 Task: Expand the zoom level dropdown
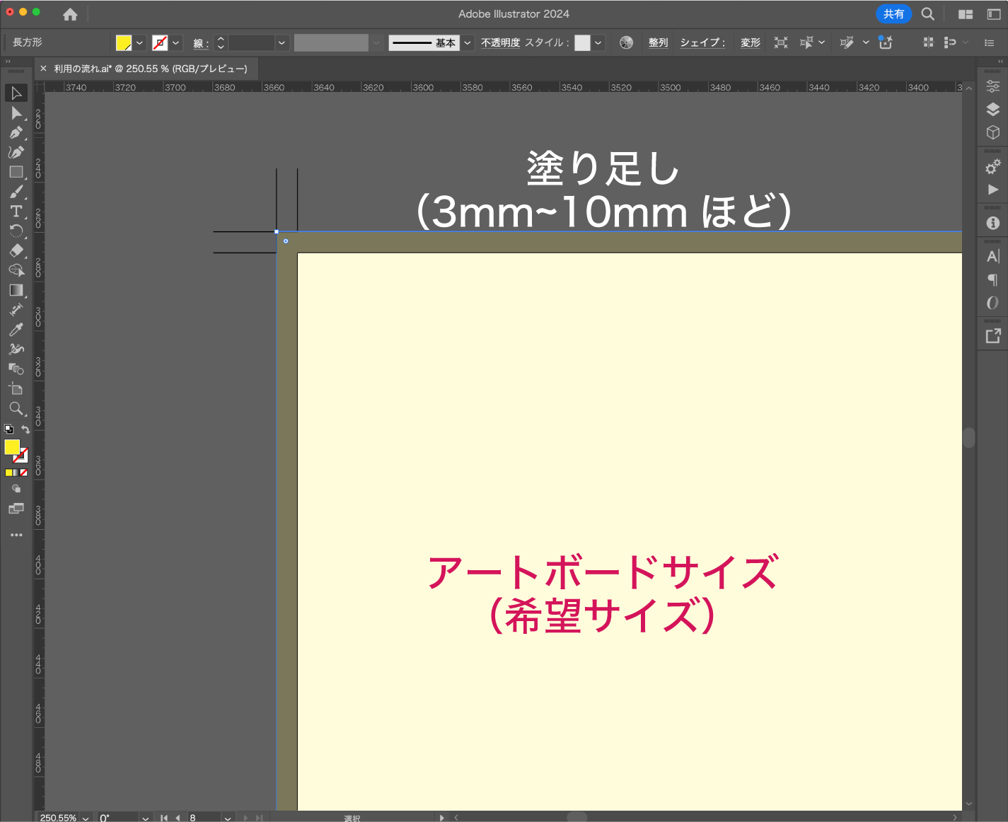pos(86,818)
